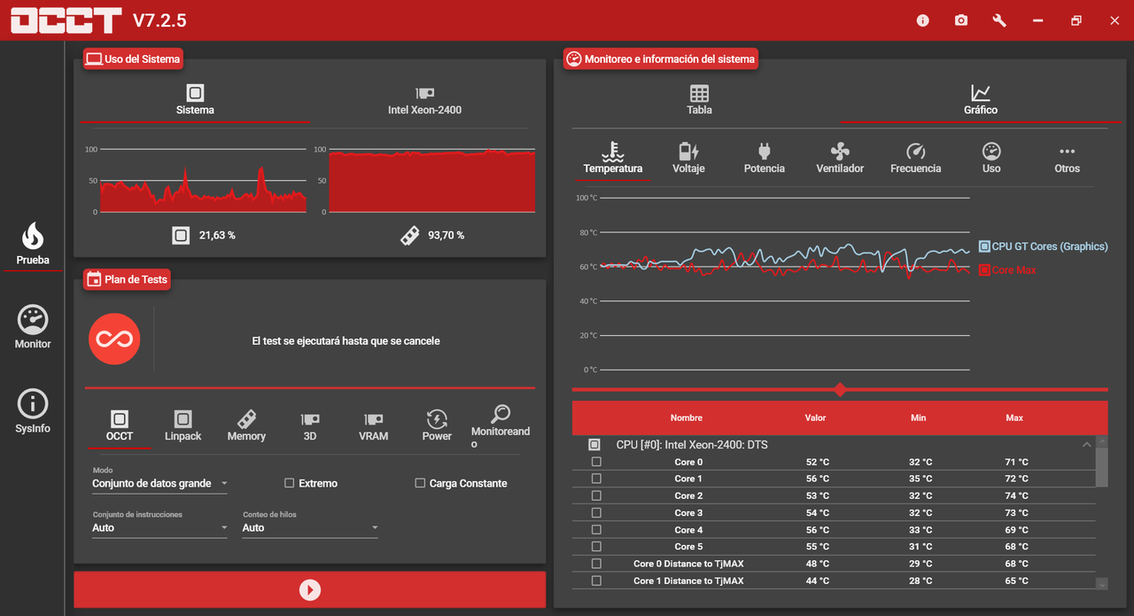Click the CPU usage 21,63 % readout
Screen dimensions: 1134x616
[217, 235]
